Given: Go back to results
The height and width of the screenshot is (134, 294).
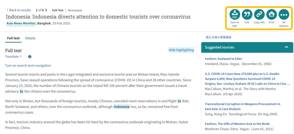Looking at the screenshot, I should [19, 10].
